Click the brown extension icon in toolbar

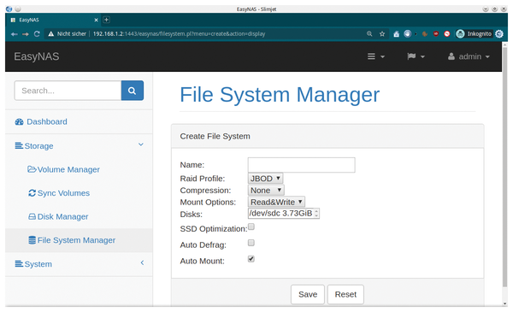(x=425, y=33)
